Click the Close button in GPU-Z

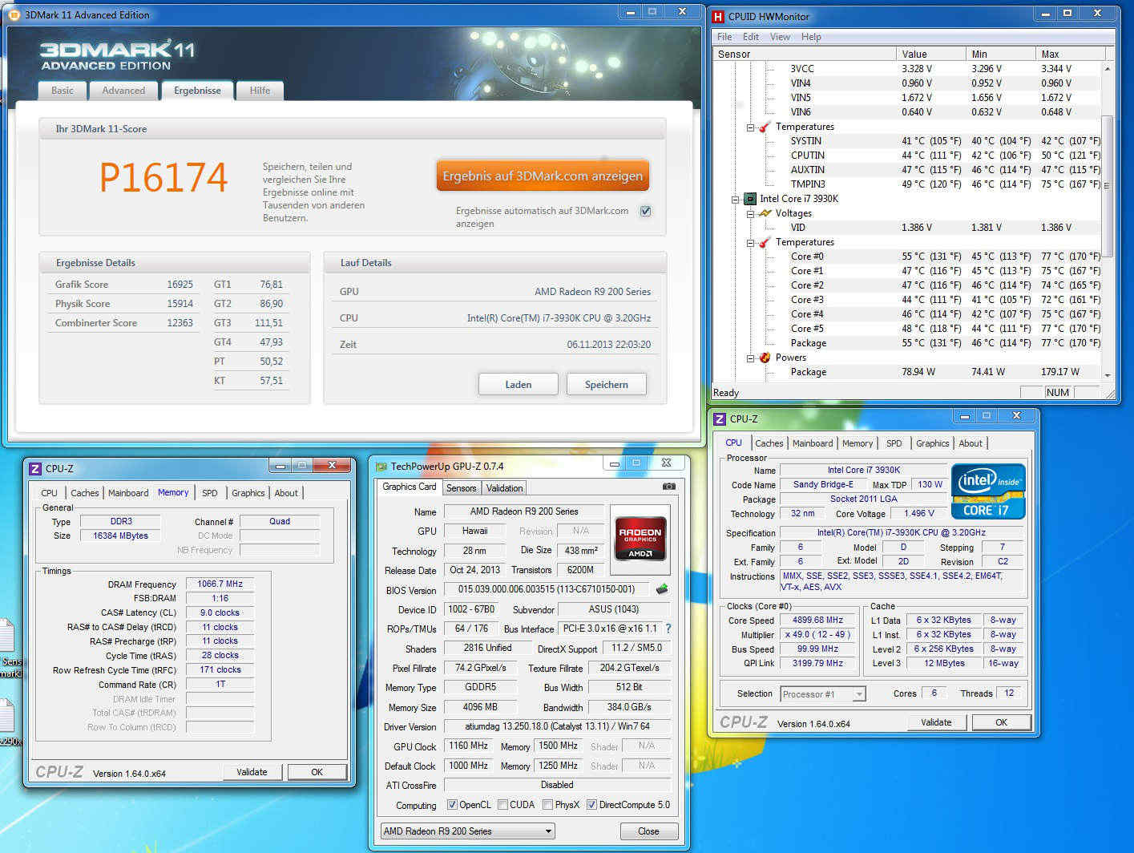[x=648, y=831]
